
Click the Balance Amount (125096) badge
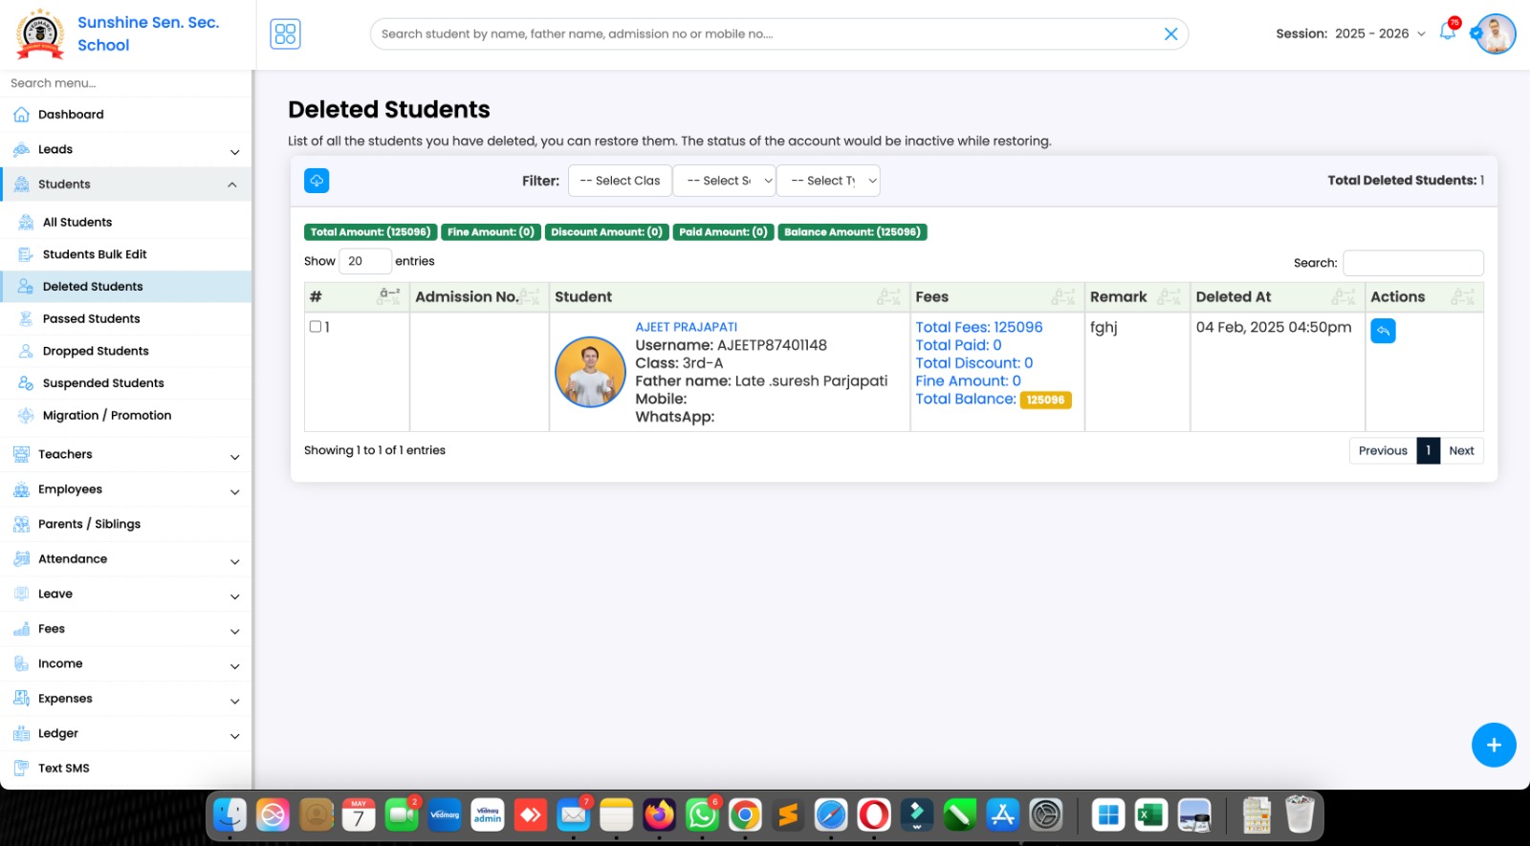[x=852, y=232]
